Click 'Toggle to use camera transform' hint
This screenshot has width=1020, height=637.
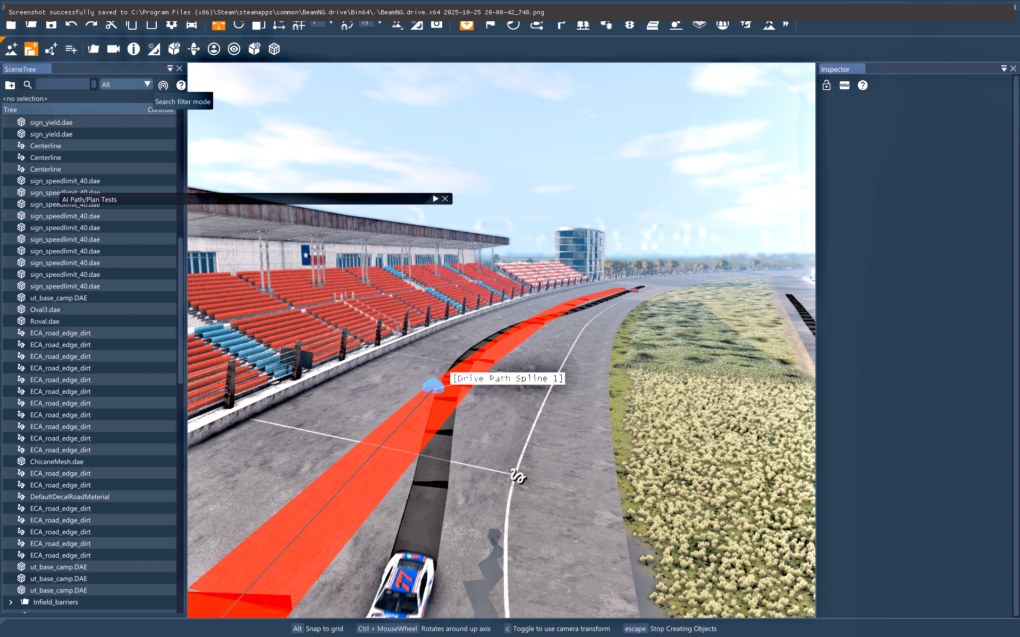pos(561,628)
